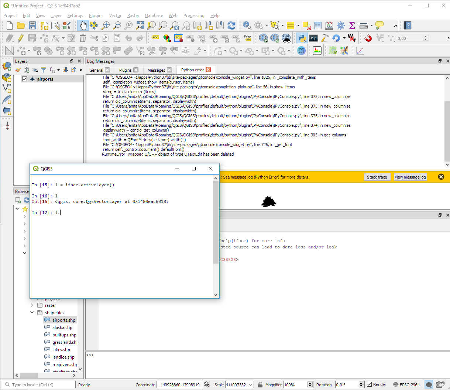Image resolution: width=450 pixels, height=390 pixels.
Task: Open the attribute table
Action: pyautogui.click(x=318, y=26)
